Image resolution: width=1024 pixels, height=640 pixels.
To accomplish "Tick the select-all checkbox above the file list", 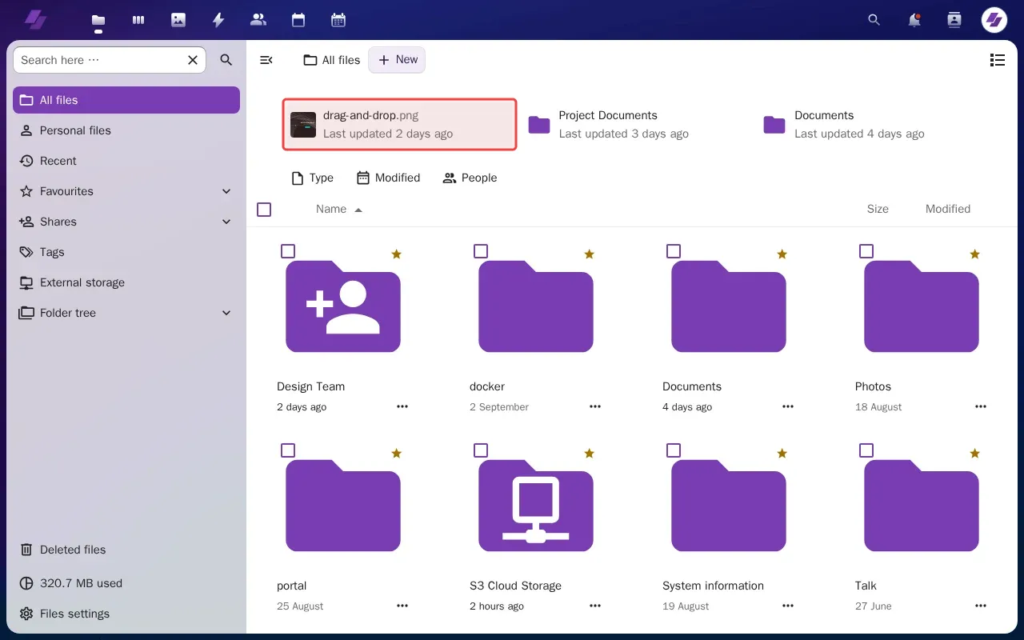I will (x=264, y=209).
